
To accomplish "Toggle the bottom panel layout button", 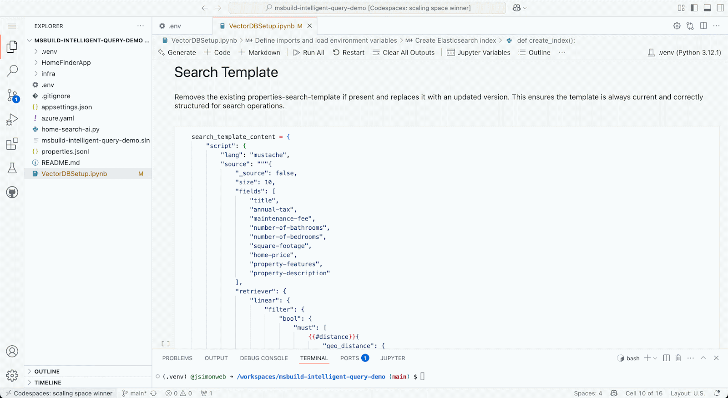I will click(707, 8).
